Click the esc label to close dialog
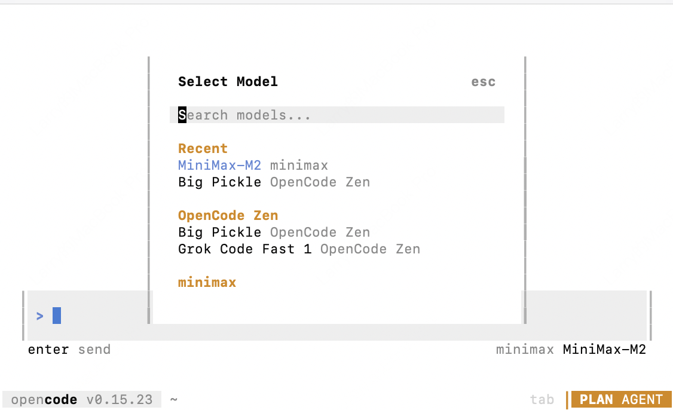The height and width of the screenshot is (410, 673). [483, 82]
